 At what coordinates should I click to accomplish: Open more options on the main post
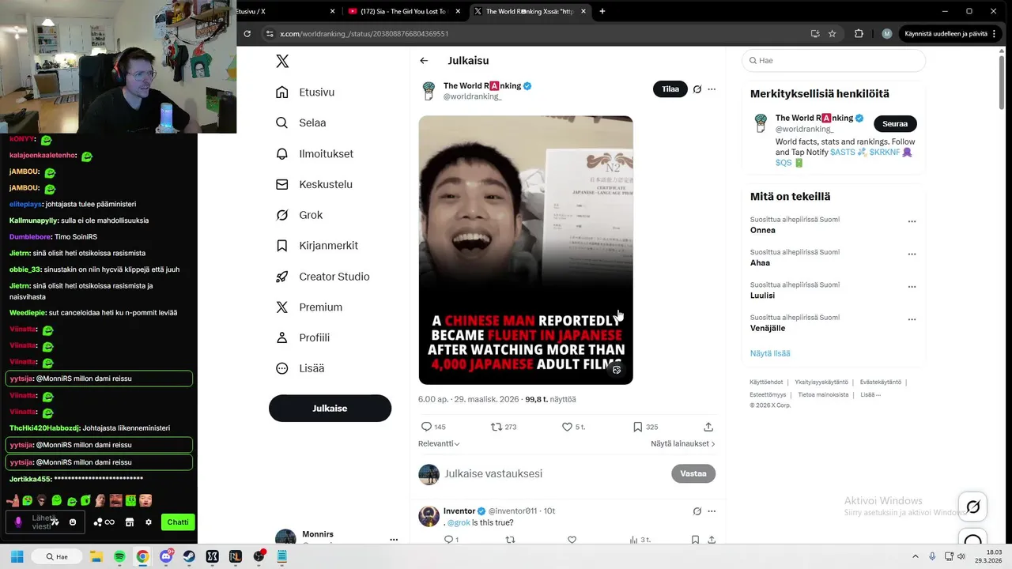point(712,89)
